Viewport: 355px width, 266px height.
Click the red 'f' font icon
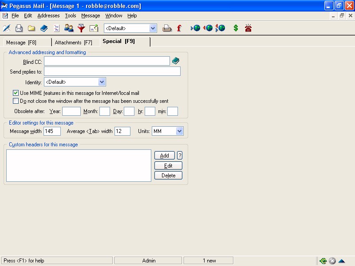click(179, 28)
